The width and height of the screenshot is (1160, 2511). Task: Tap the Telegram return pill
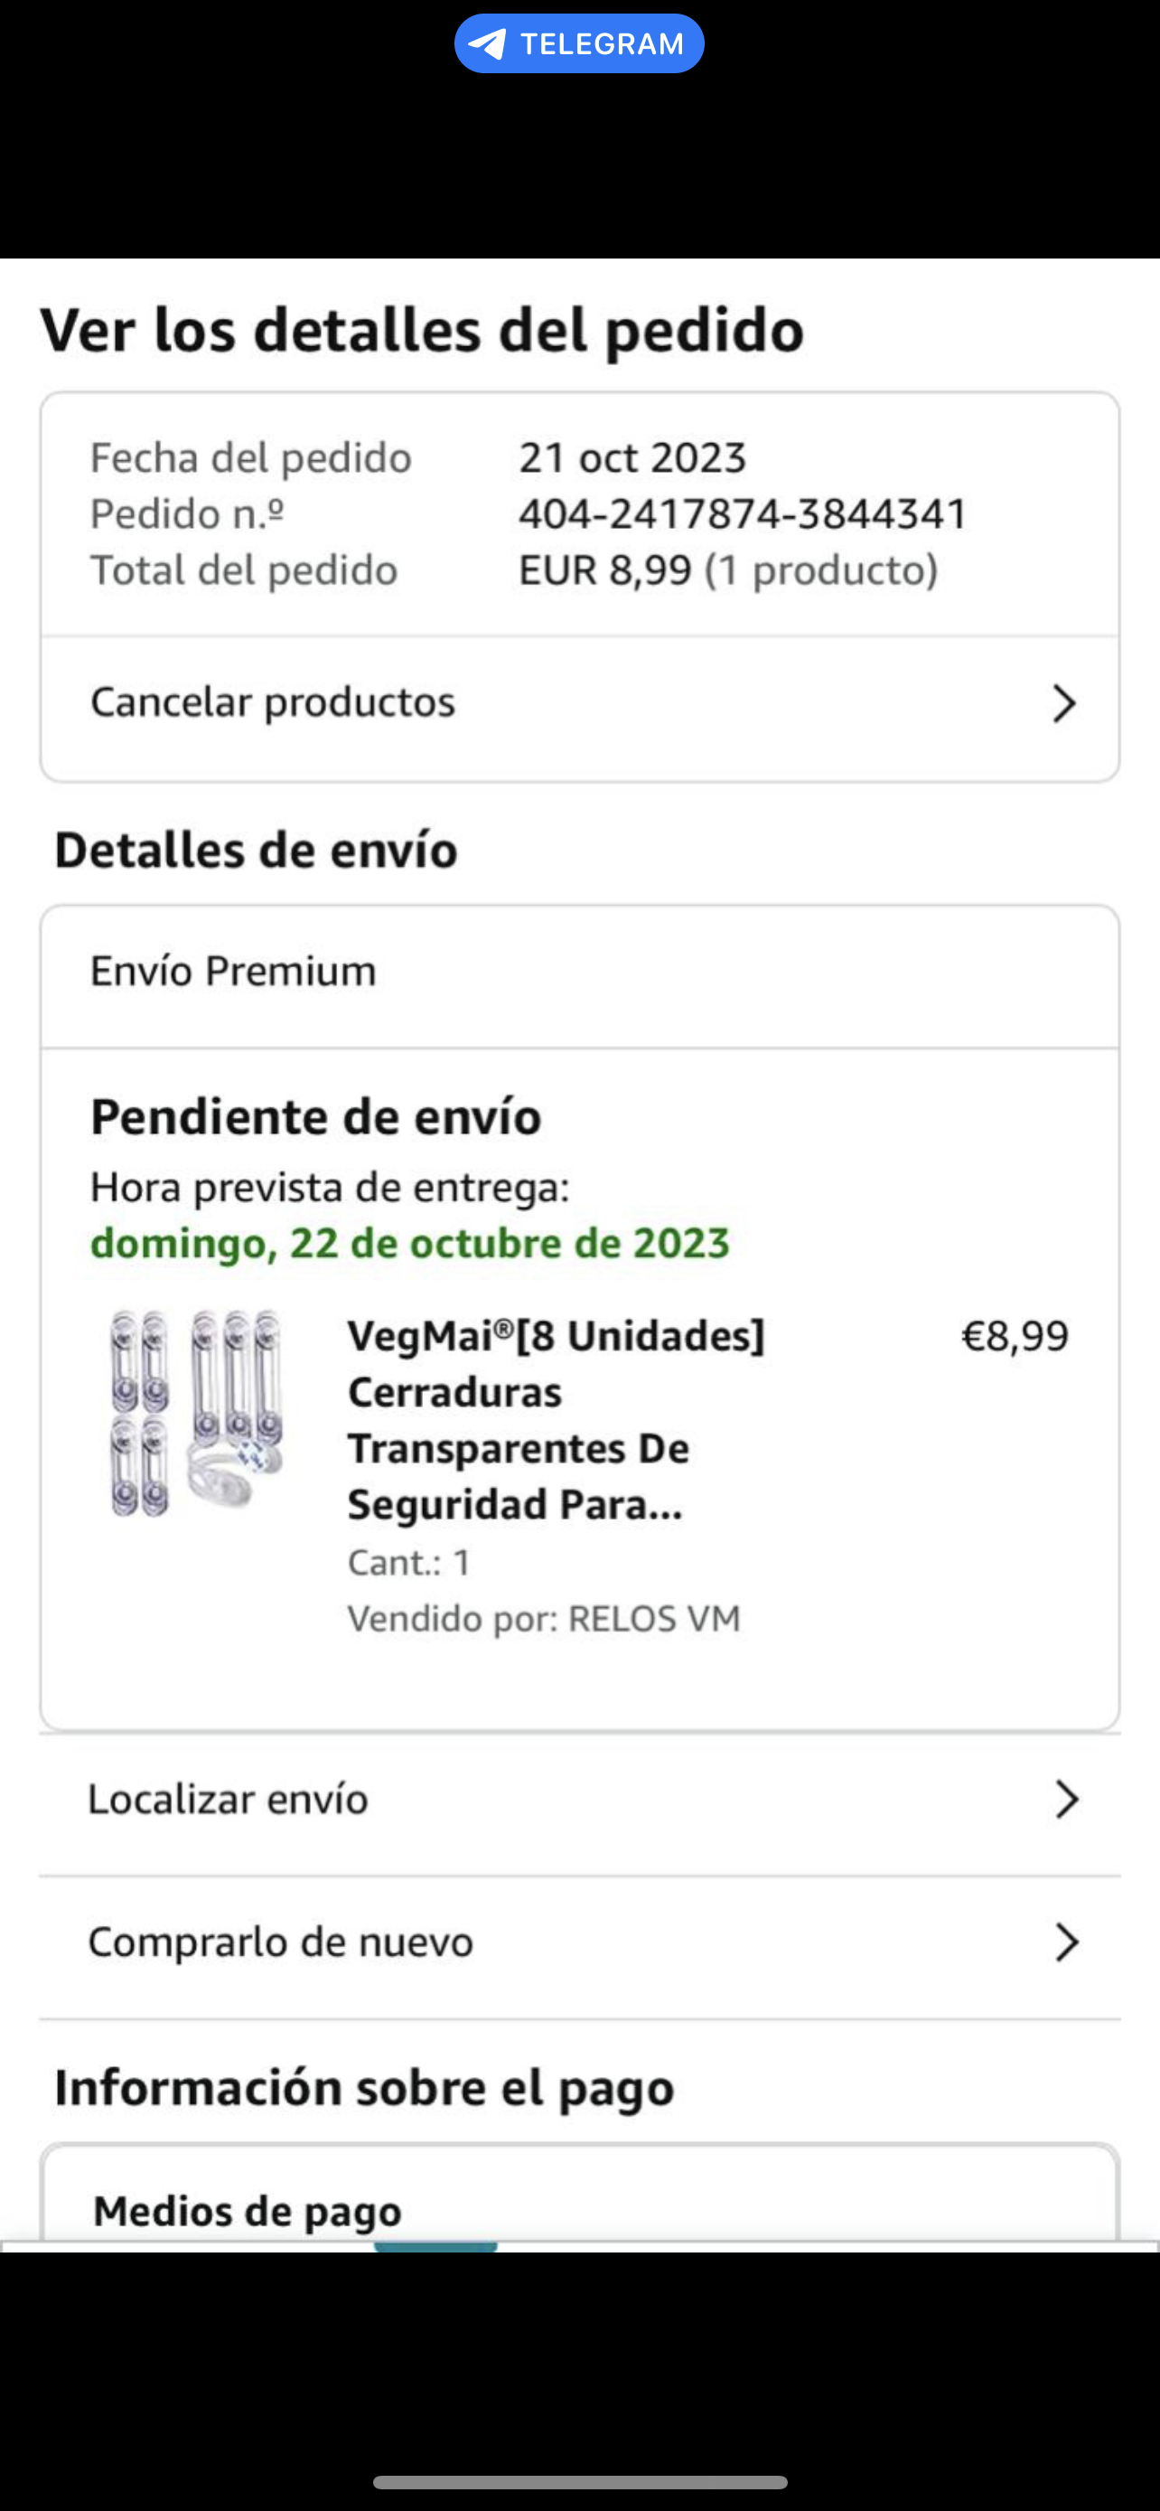pyautogui.click(x=578, y=44)
